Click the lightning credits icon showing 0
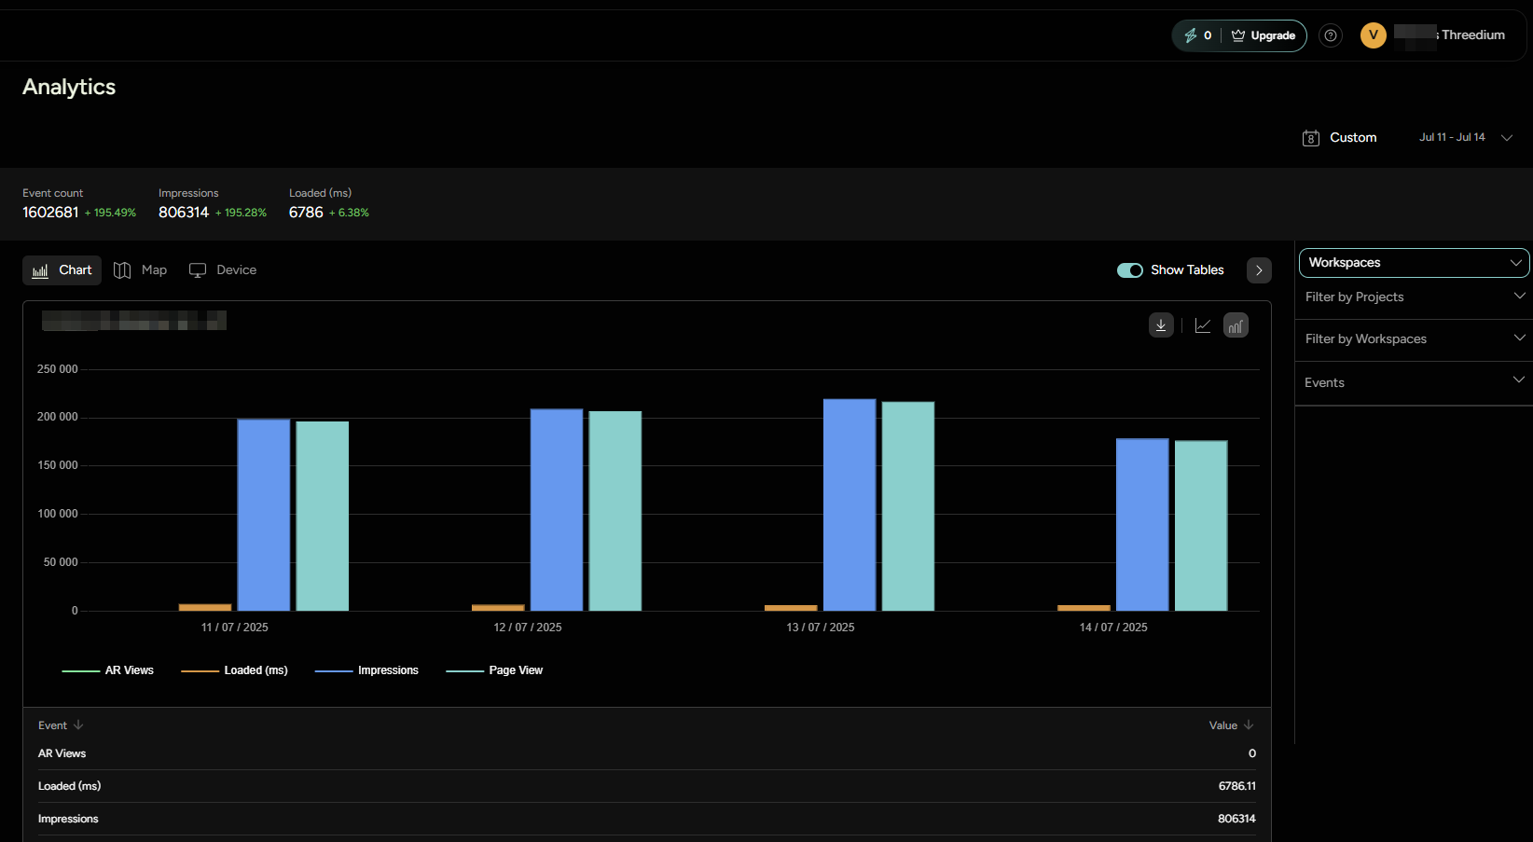Viewport: 1533px width, 842px height. [x=1198, y=35]
